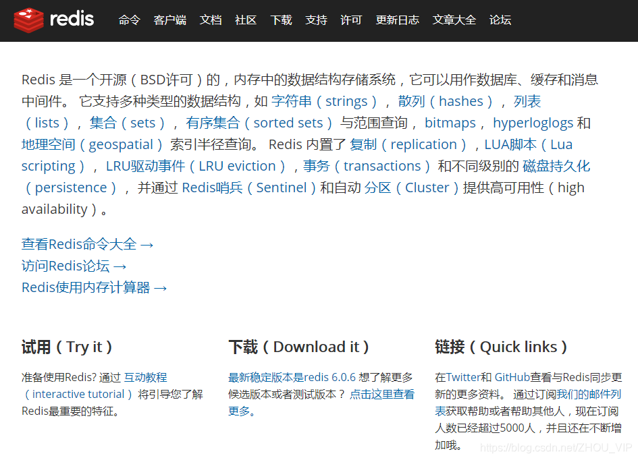Open the 支持 navigation item
Image resolution: width=638 pixels, height=460 pixels.
316,20
